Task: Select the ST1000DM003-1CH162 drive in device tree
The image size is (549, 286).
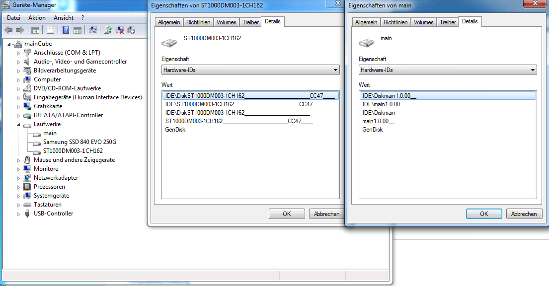Action: 73,151
